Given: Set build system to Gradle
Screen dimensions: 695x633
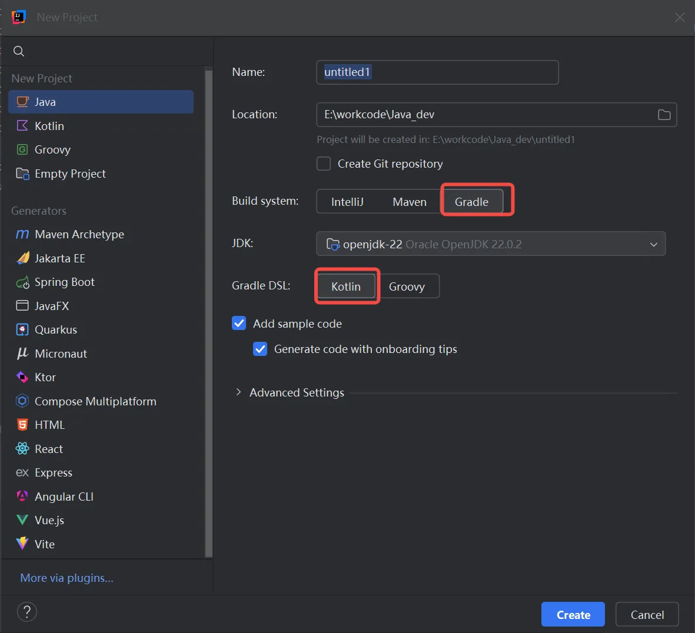Looking at the screenshot, I should pos(471,202).
